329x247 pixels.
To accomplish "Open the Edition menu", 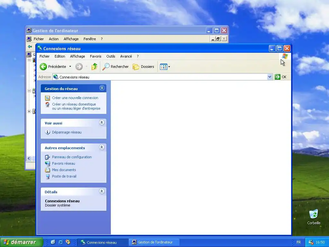I will pos(60,56).
